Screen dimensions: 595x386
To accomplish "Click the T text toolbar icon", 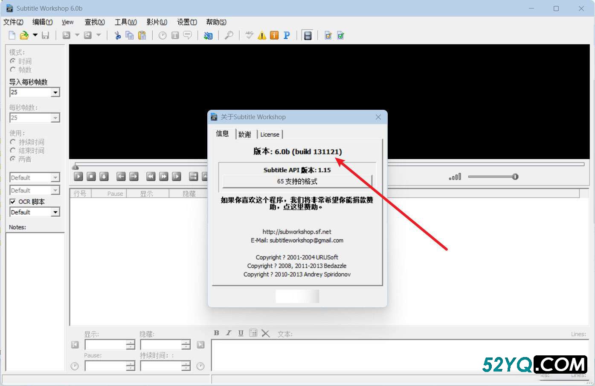I will coord(175,35).
